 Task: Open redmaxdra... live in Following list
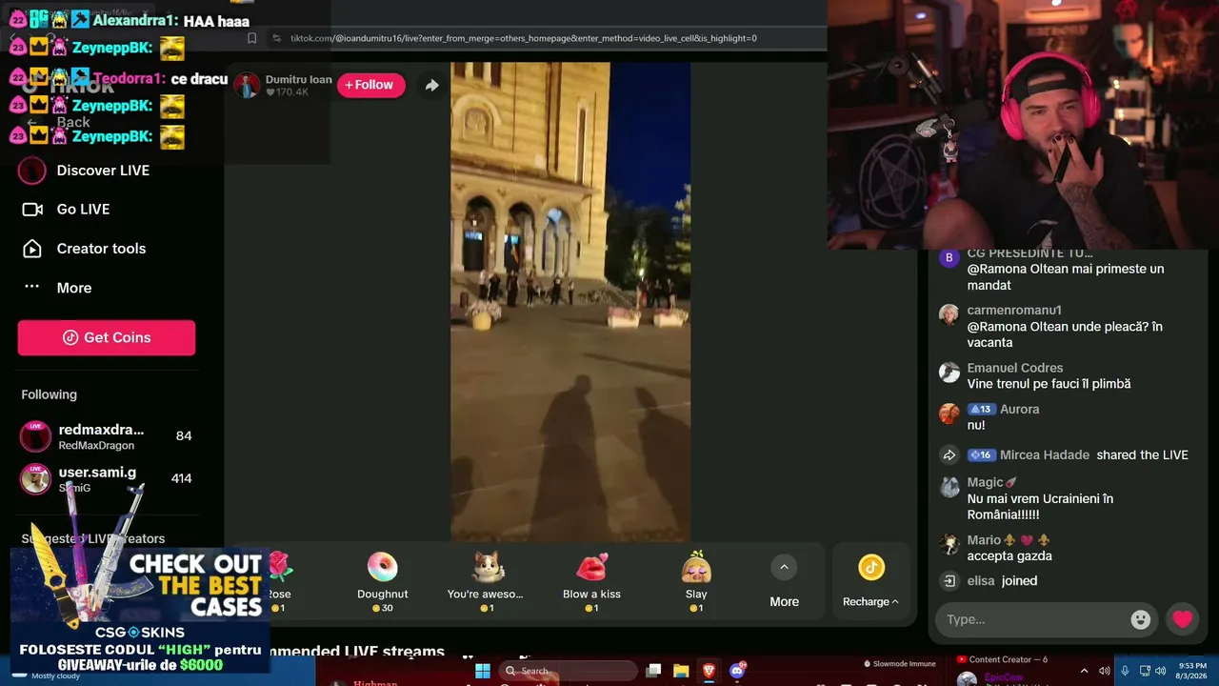point(107,436)
